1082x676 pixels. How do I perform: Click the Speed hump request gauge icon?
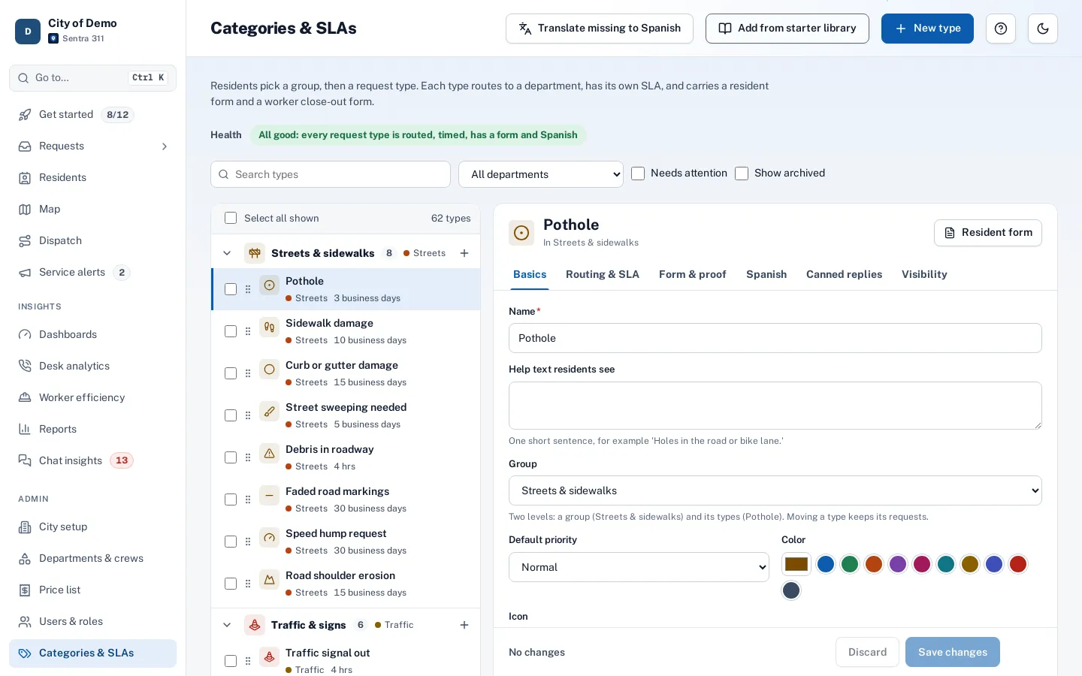[x=269, y=538]
